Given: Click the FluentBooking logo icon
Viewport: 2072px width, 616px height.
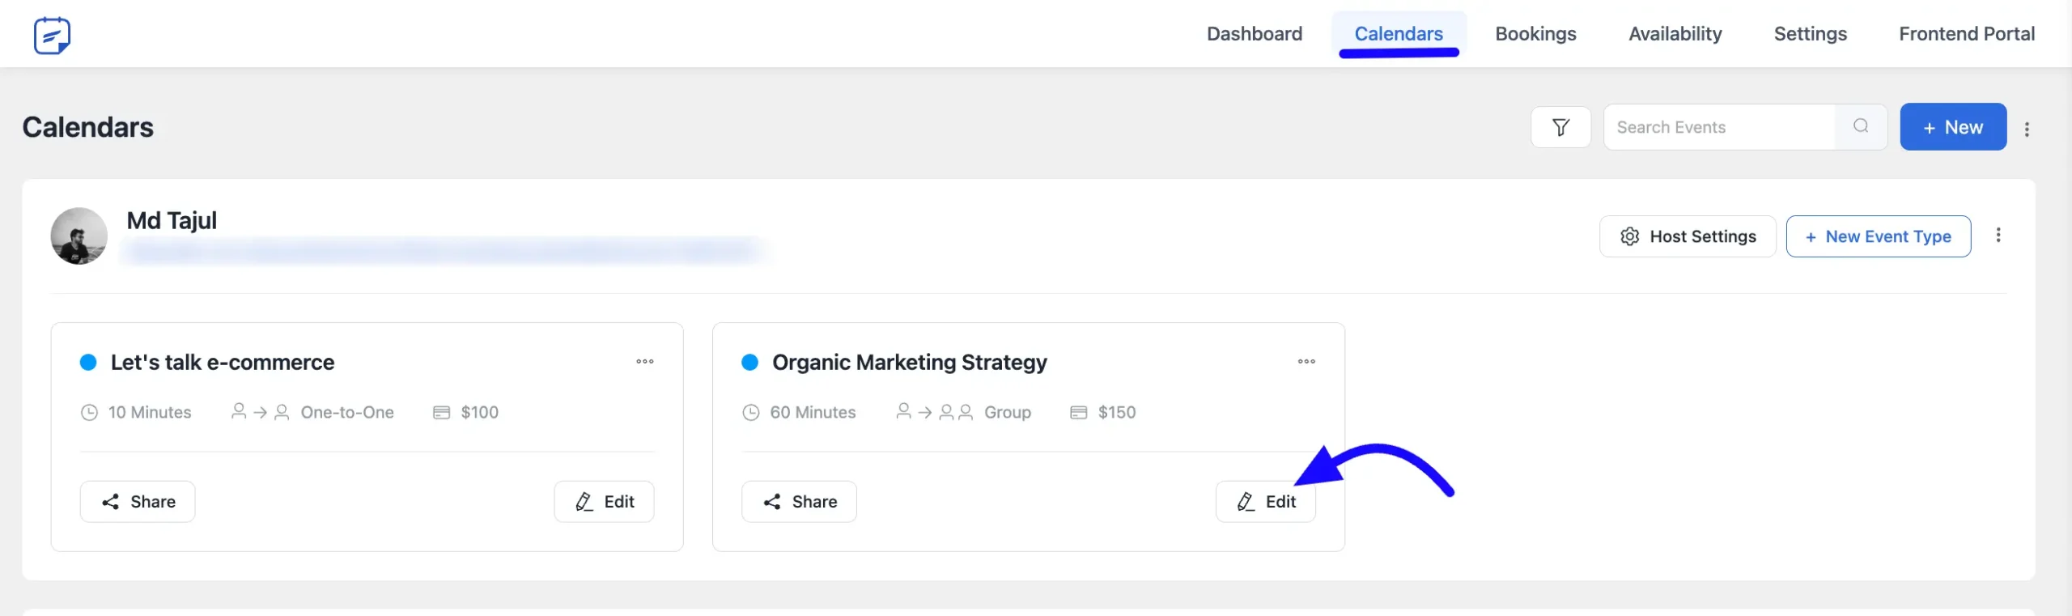Looking at the screenshot, I should point(52,35).
